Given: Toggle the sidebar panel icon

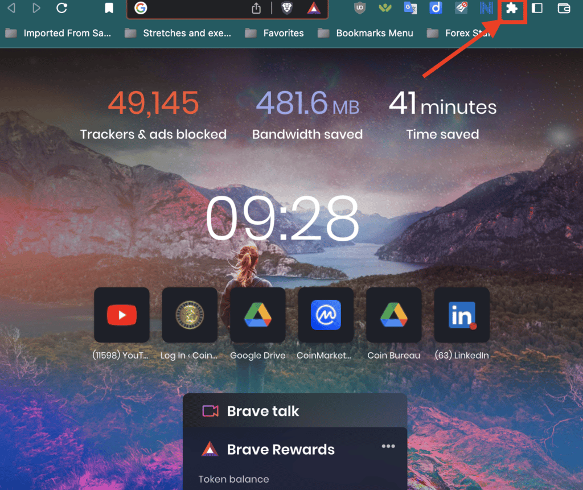Looking at the screenshot, I should pos(537,9).
